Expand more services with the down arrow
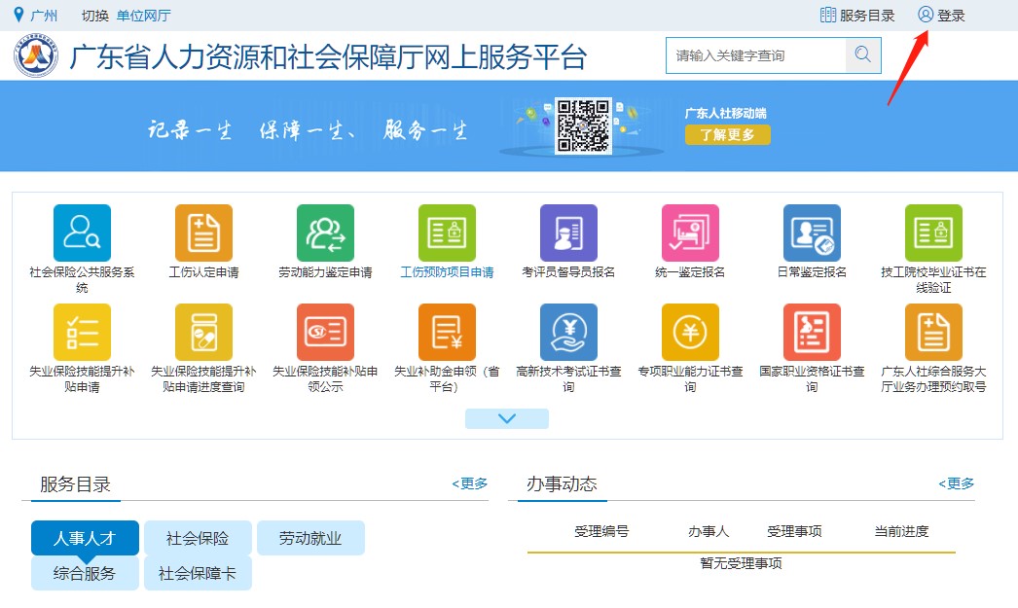Image resolution: width=1018 pixels, height=608 pixels. coord(506,417)
